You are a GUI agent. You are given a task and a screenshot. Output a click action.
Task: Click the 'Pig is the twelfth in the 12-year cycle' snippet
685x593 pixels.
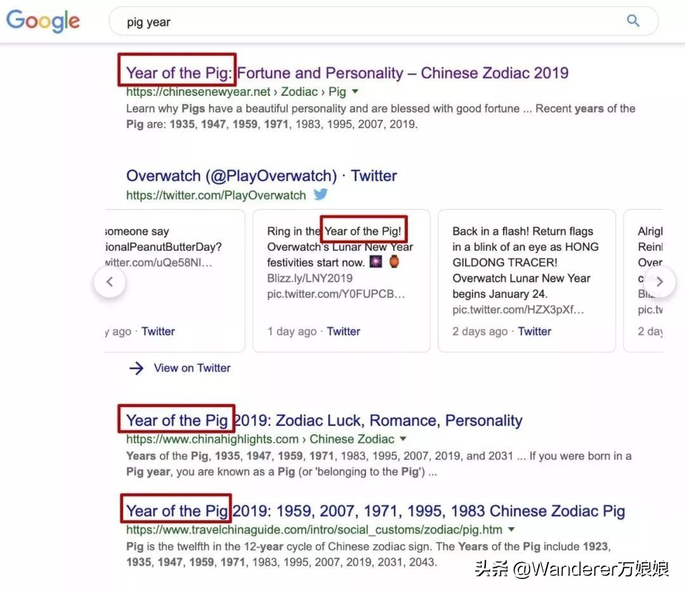click(369, 554)
